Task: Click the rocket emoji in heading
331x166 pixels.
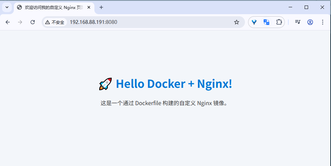Action: (105, 84)
